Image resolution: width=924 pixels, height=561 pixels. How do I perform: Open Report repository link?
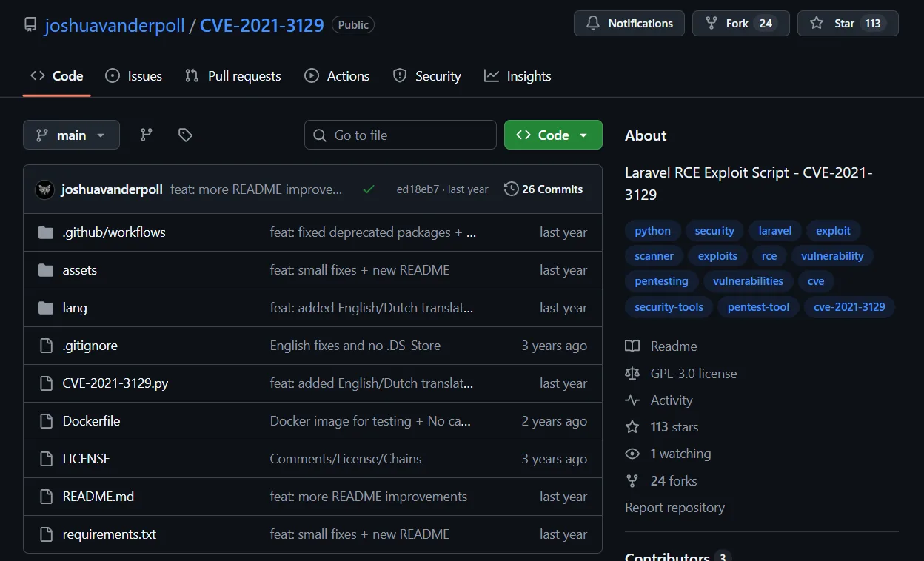pos(674,508)
